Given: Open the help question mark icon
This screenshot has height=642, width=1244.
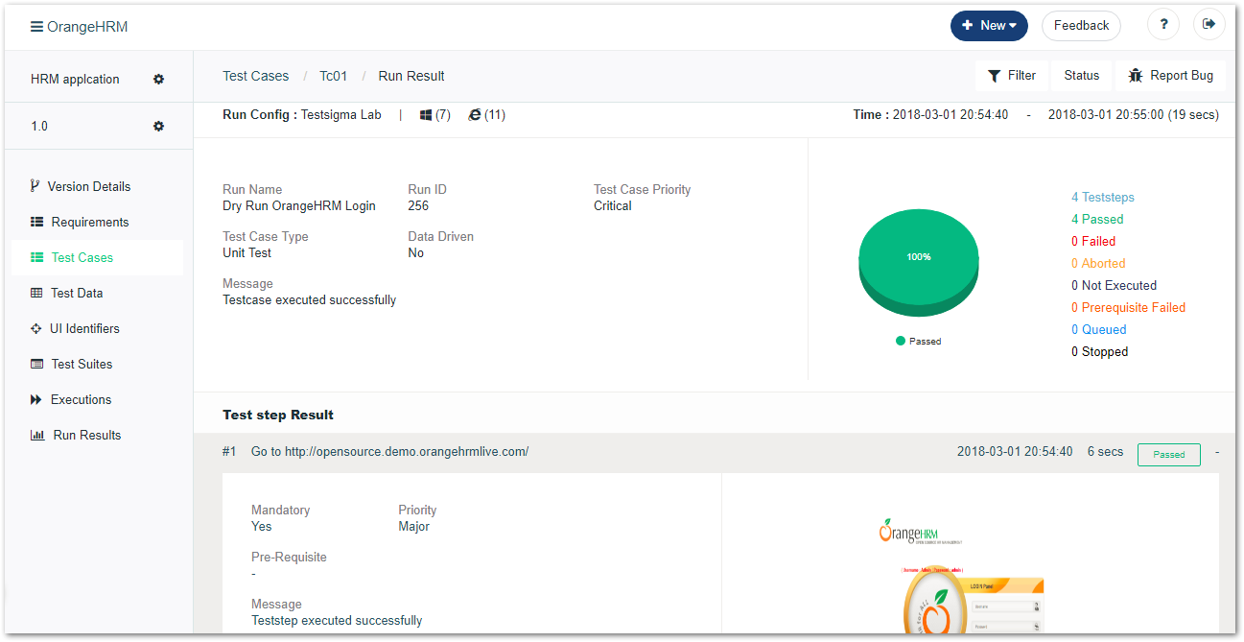Looking at the screenshot, I should pos(1163,25).
